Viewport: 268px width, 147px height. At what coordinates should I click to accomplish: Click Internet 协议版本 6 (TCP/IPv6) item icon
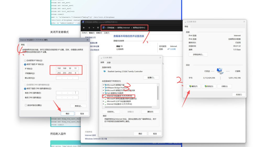point(106,104)
